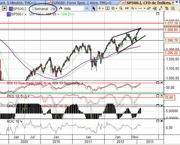This screenshot has width=180, height=145.
Task: Open the MA 89 indicator dropdown
Action: click(x=58, y=14)
